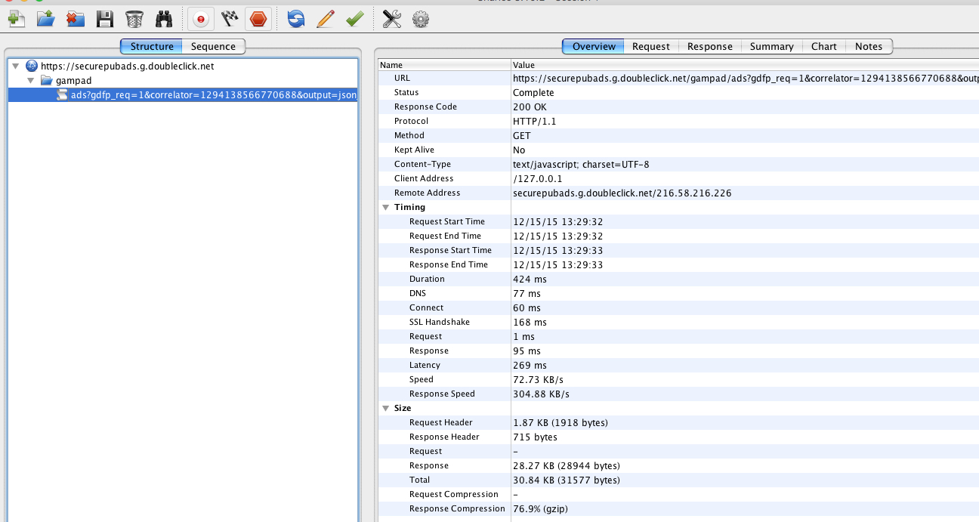Switch to the Sequence view
The image size is (979, 522).
click(x=213, y=46)
